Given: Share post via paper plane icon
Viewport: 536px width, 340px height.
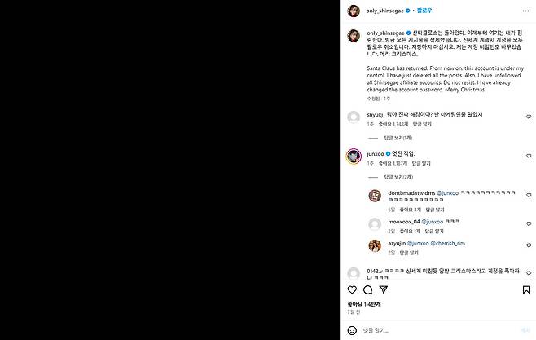Looking at the screenshot, I should [x=384, y=289].
